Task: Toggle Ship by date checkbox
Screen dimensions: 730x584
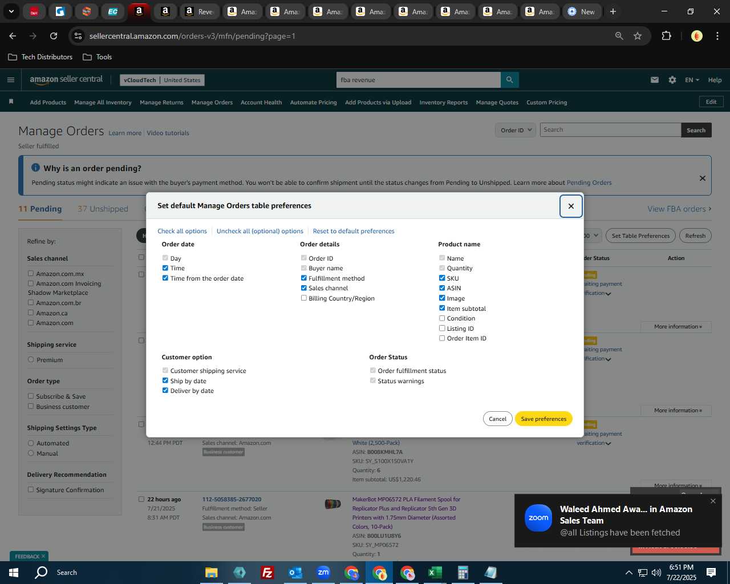Action: pyautogui.click(x=165, y=381)
